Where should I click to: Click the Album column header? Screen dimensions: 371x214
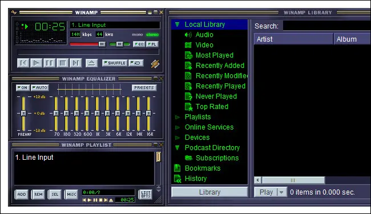pyautogui.click(x=352, y=39)
